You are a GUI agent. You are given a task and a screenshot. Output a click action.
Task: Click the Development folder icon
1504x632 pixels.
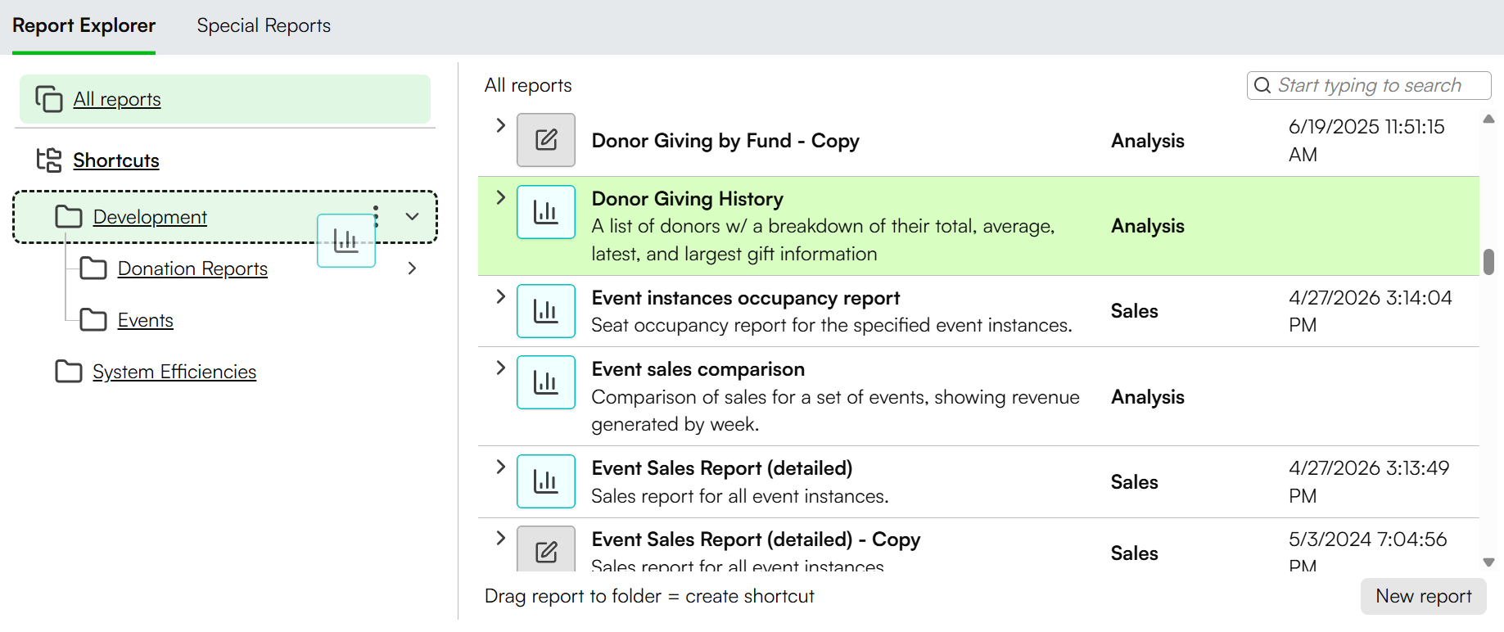69,217
